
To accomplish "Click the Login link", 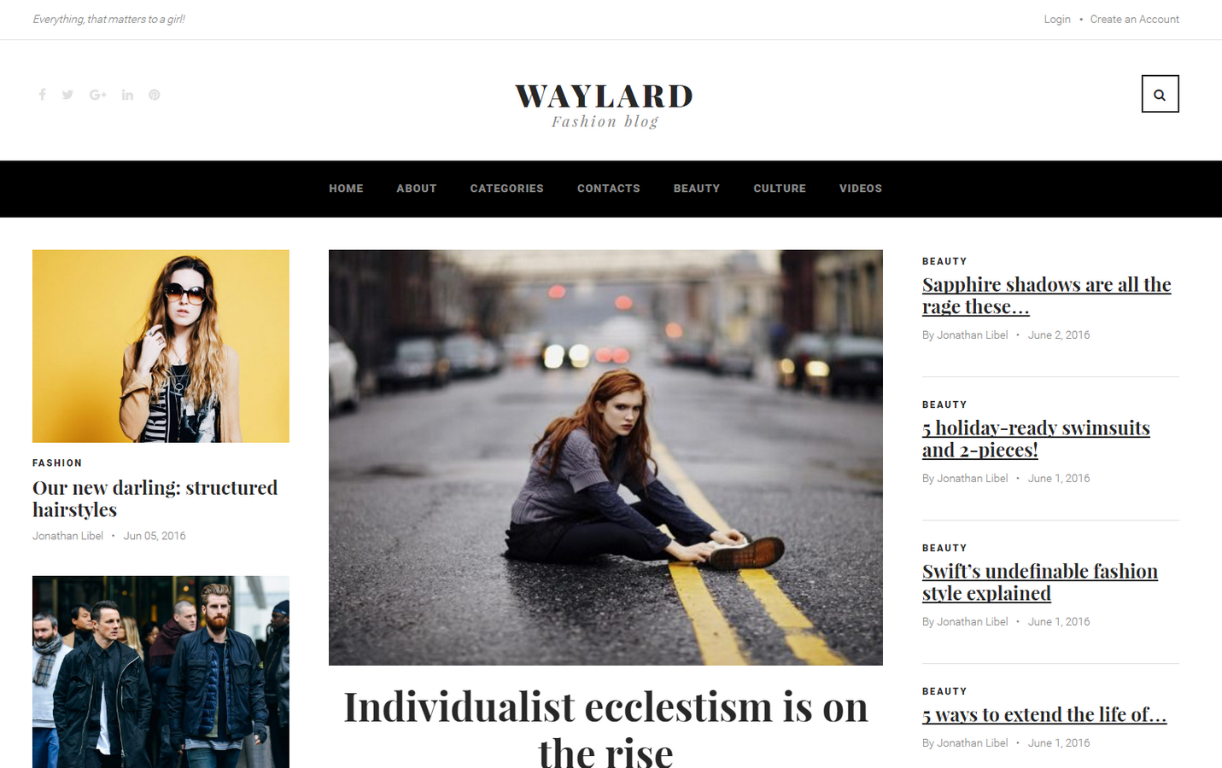I will (x=1057, y=20).
